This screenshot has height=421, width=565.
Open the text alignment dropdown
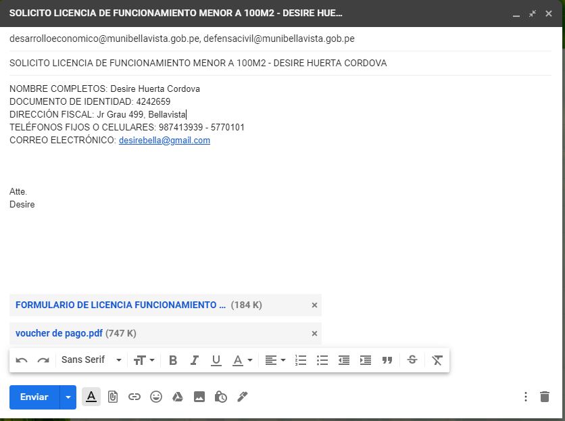click(275, 360)
